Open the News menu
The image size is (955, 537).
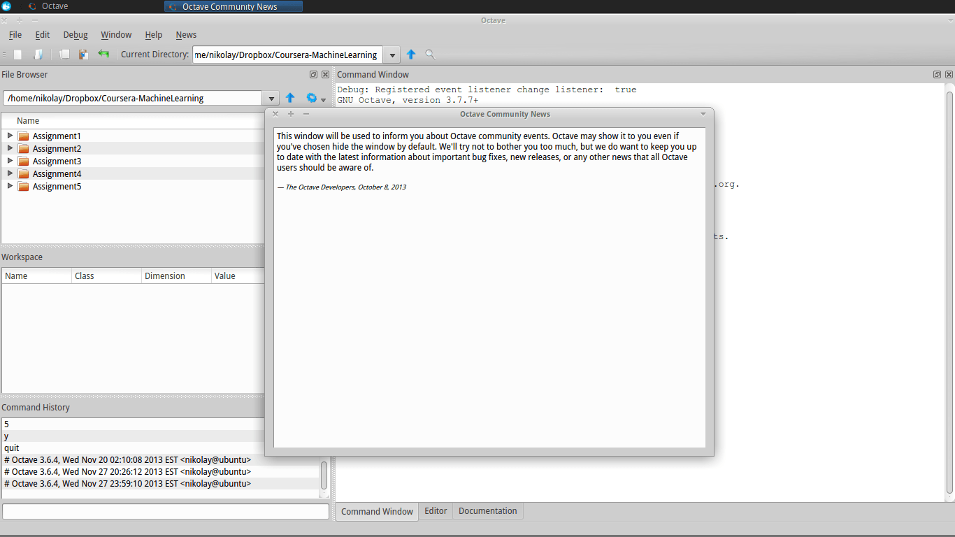point(186,34)
